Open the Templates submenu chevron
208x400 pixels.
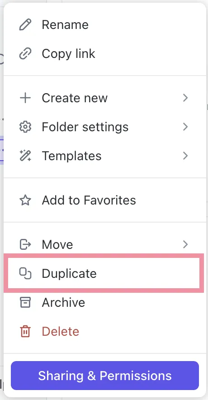[185, 156]
